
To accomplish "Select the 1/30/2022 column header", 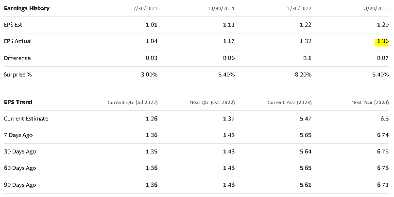I will point(299,9).
